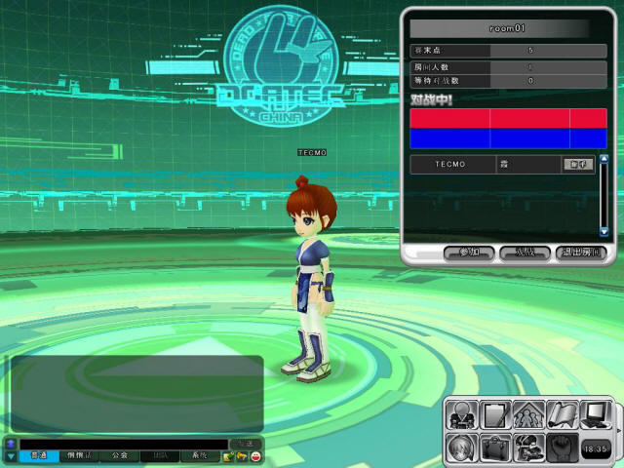Expand the icon panel side arrow

click(x=618, y=431)
